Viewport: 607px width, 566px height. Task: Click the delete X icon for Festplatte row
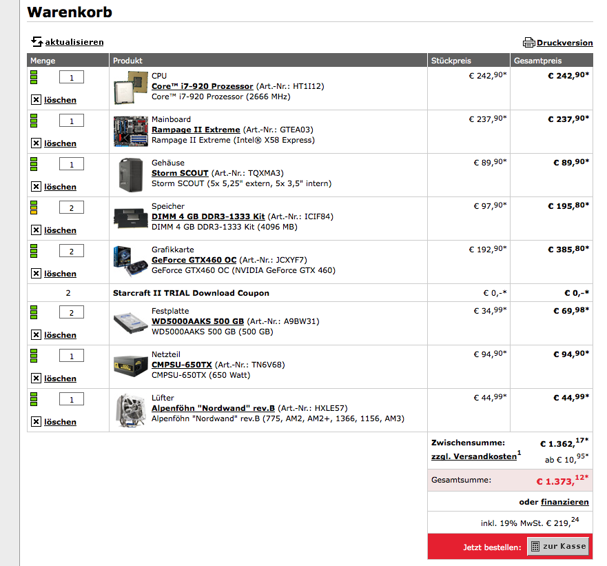36,335
